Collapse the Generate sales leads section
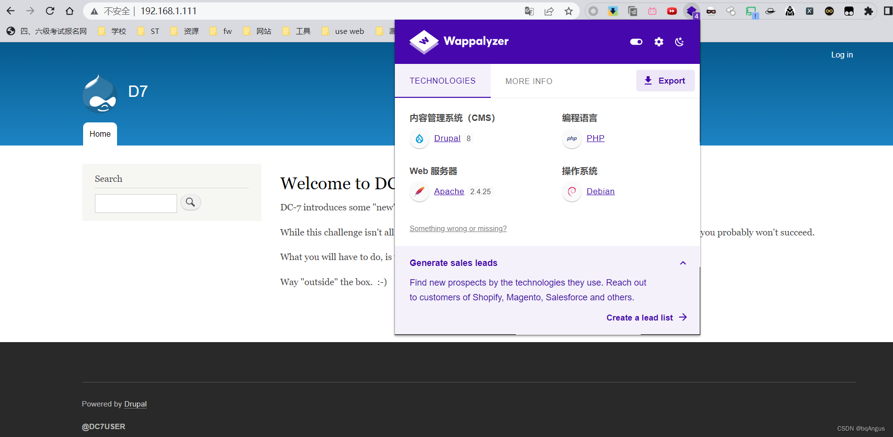Image resolution: width=893 pixels, height=437 pixels. (683, 263)
